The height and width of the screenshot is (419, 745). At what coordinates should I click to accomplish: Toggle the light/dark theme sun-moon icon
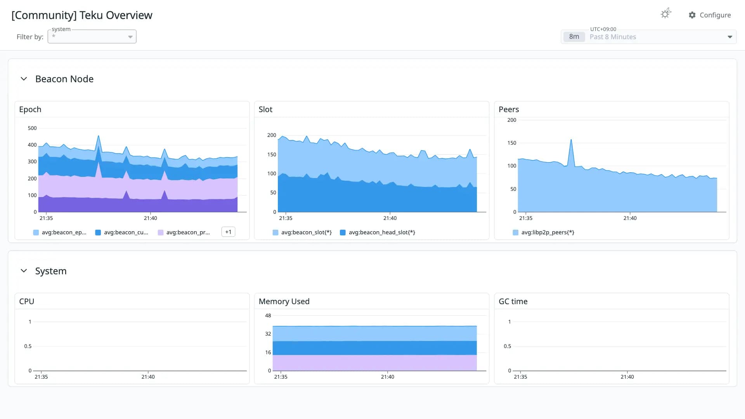click(666, 14)
